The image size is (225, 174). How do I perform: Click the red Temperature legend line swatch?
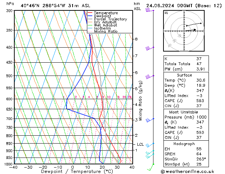click(x=90, y=13)
